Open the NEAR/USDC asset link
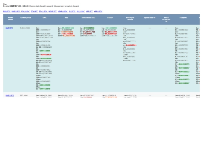The height and width of the screenshot is (152, 203). (63, 11)
